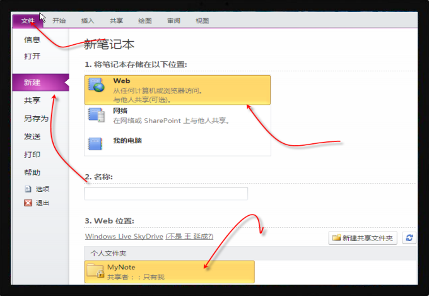Refresh the Web location folder list
This screenshot has width=429, height=296.
tap(409, 238)
